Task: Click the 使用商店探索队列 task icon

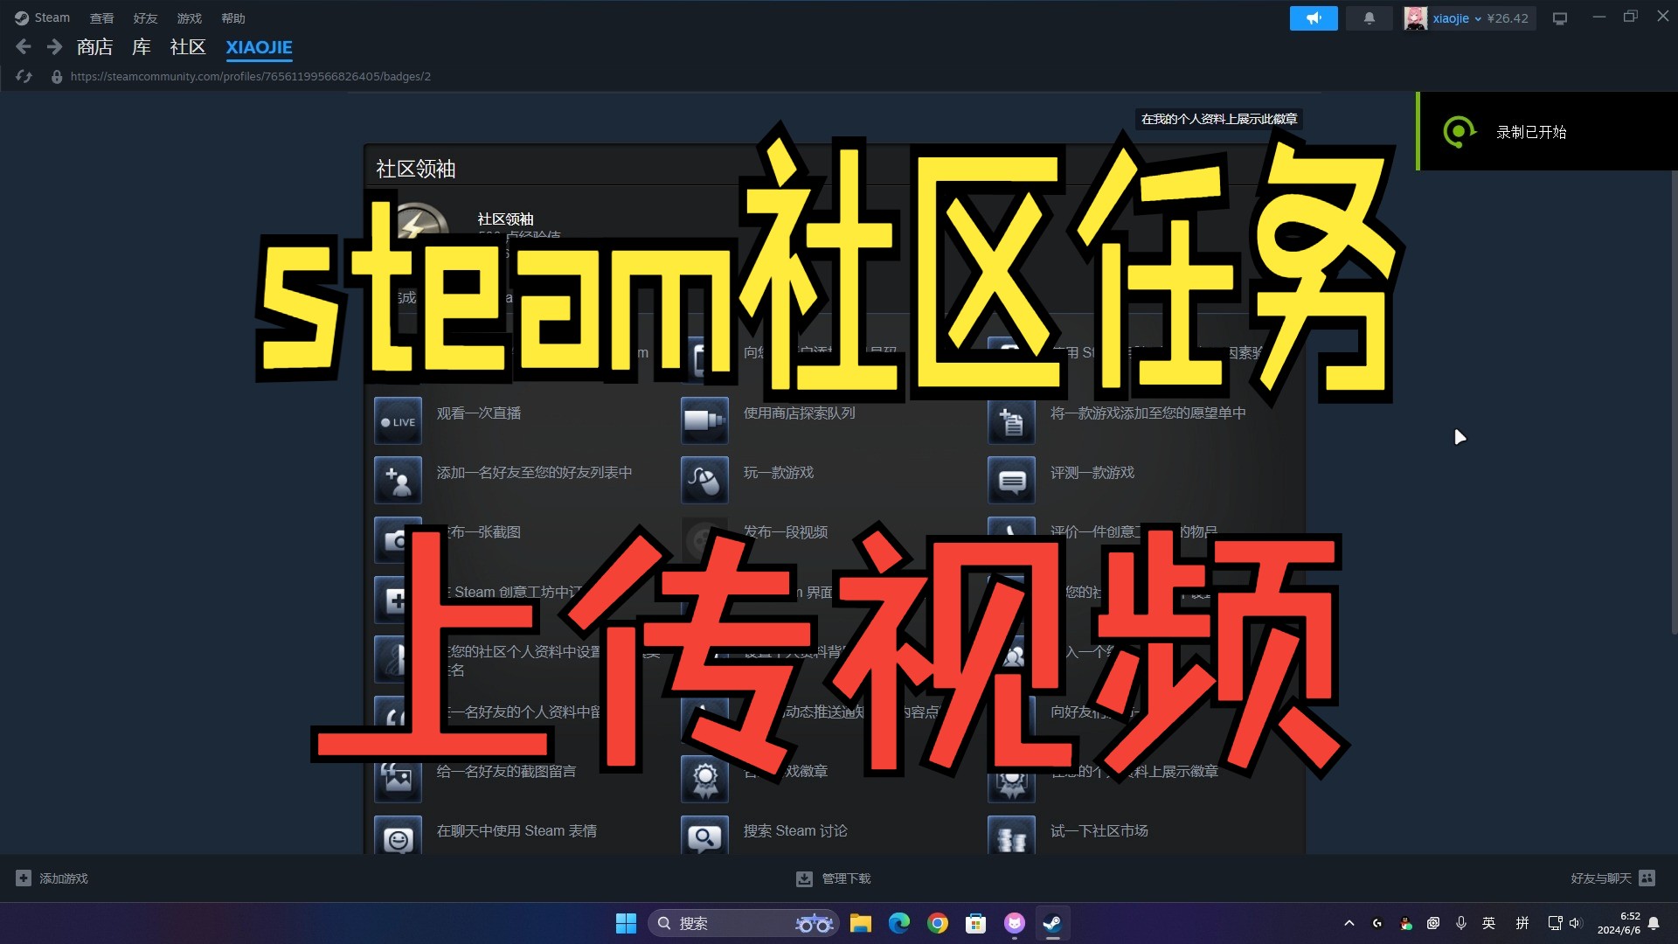Action: [x=704, y=421]
